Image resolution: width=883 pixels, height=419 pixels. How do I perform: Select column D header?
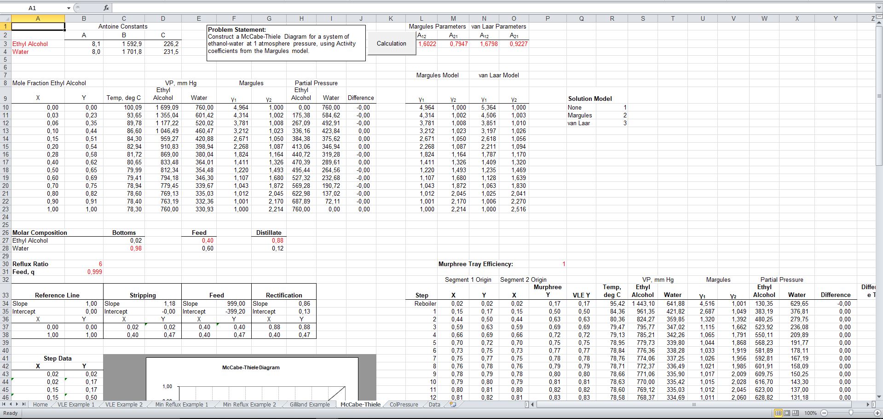click(163, 18)
